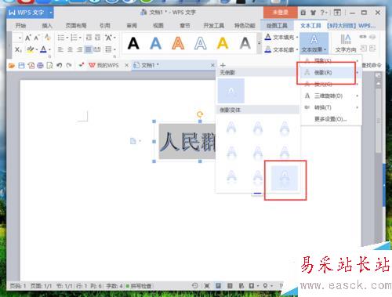This screenshot has height=297, width=392.
Task: Open the WPS 文字 application menu
Action: [x=30, y=13]
